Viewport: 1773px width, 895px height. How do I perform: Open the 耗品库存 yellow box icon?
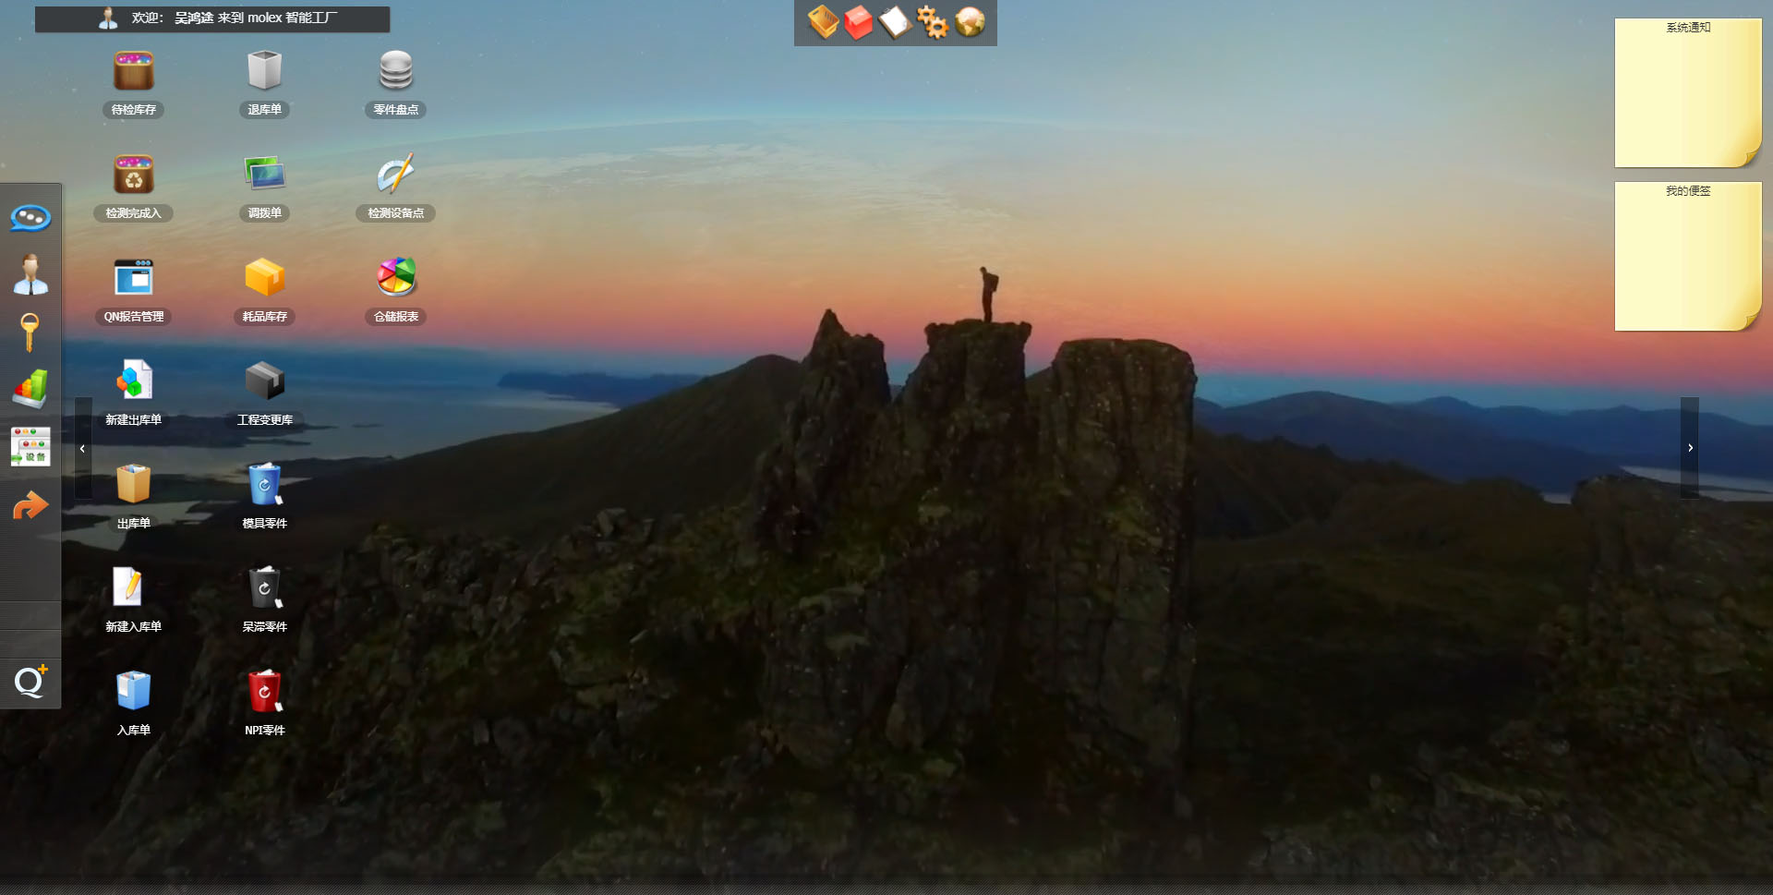pos(265,278)
